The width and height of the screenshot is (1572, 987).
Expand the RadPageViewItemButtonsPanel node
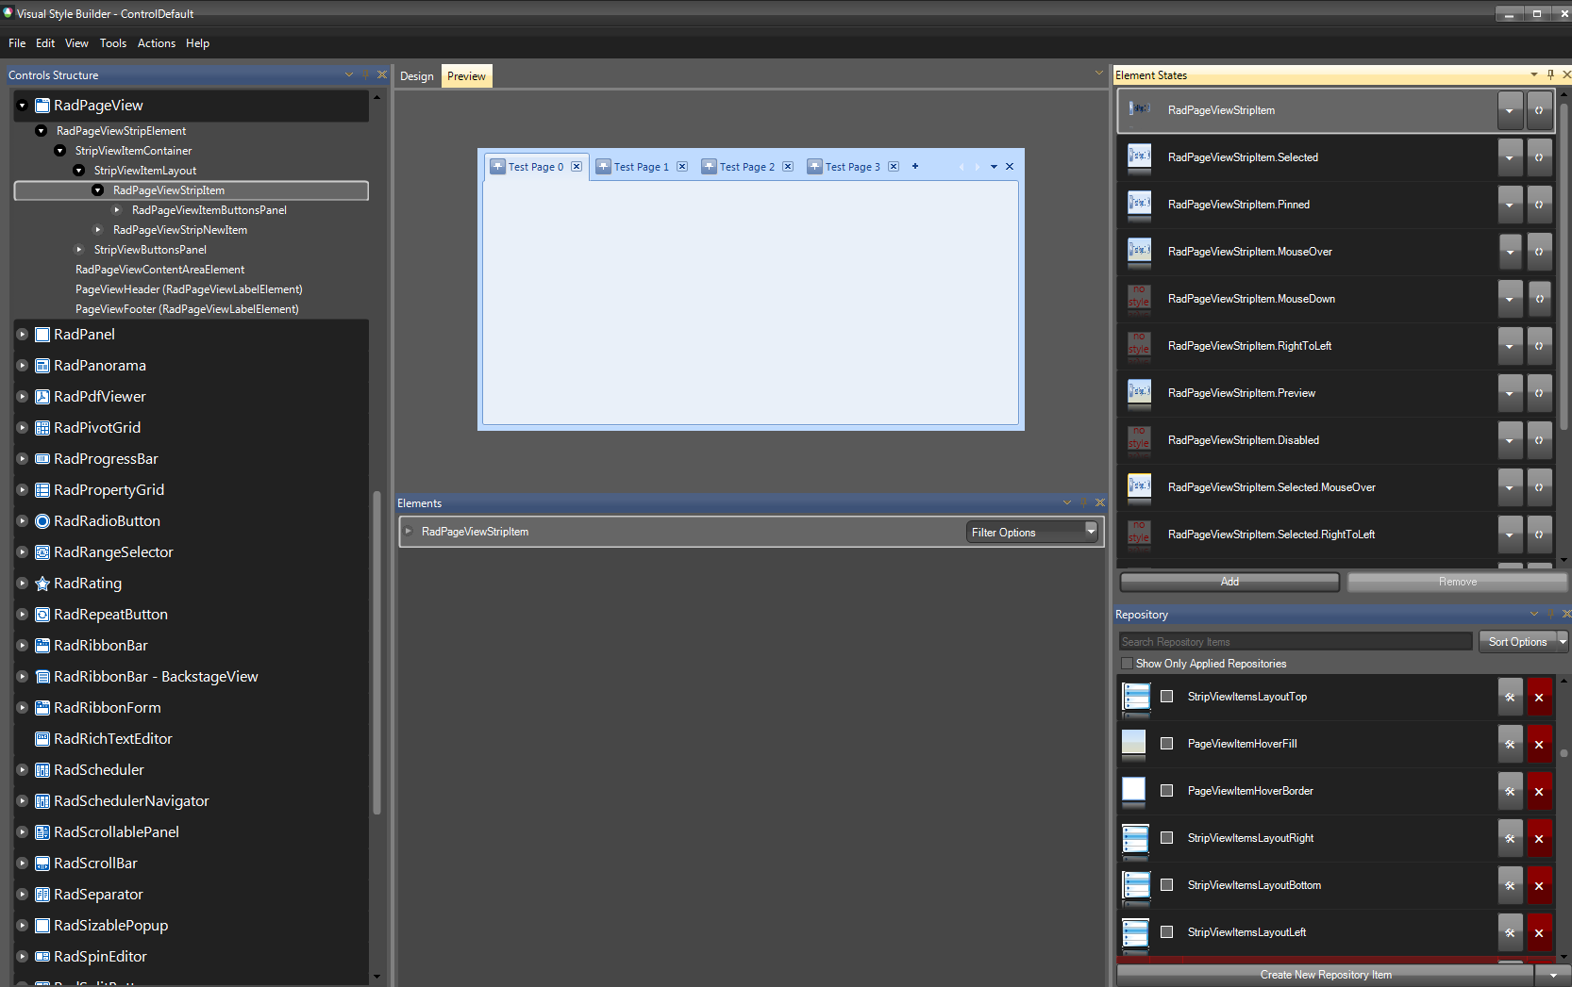pos(117,210)
